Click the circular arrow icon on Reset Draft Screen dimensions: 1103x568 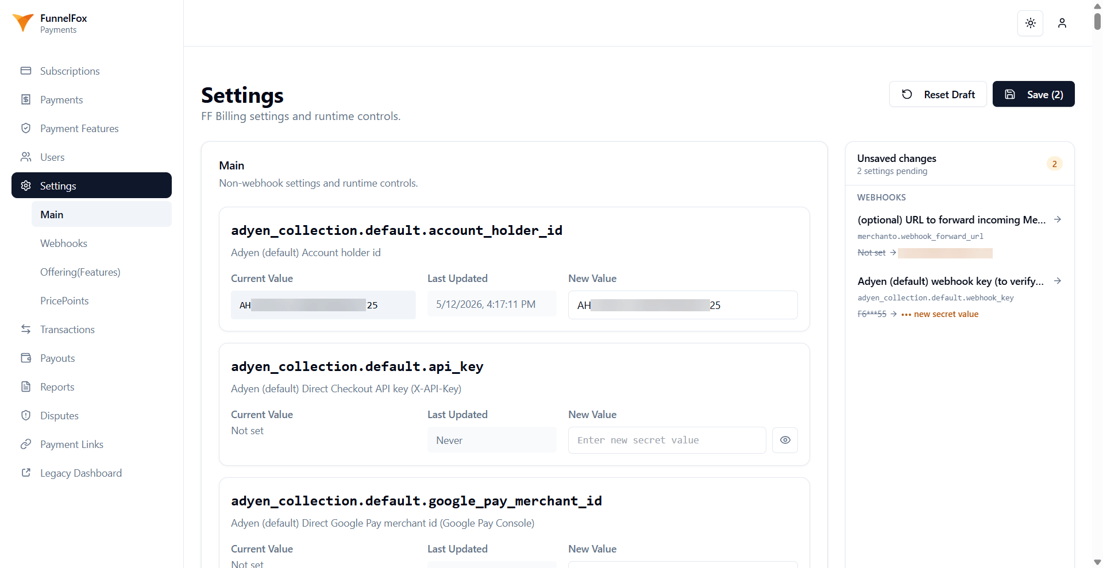pyautogui.click(x=907, y=94)
